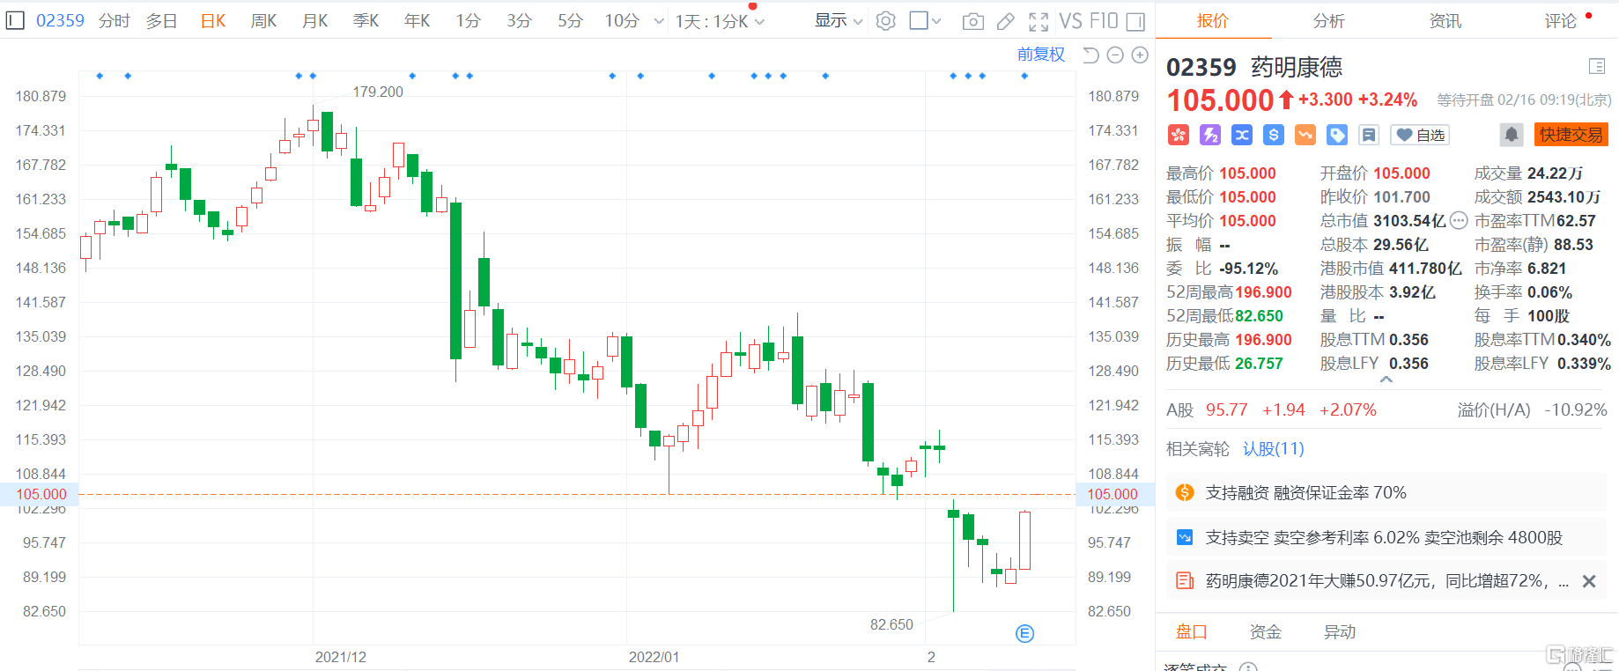Select 年K yearly candlestick view
Screen dimensions: 1619x671
(418, 20)
